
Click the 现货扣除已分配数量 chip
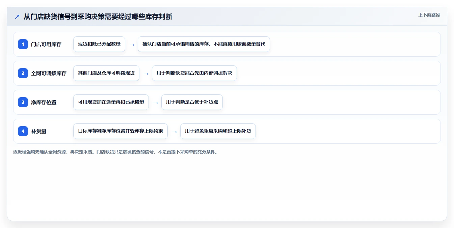[99, 44]
